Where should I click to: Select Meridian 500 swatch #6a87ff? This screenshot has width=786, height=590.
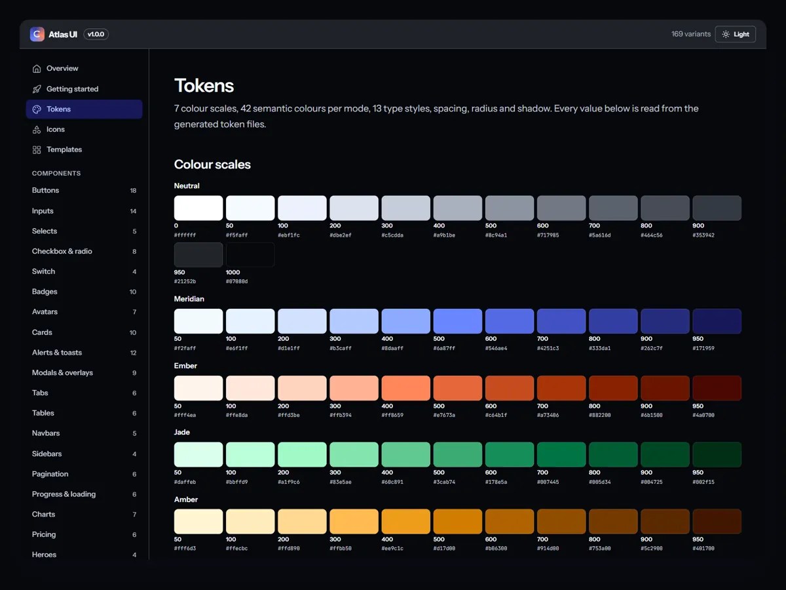(458, 321)
